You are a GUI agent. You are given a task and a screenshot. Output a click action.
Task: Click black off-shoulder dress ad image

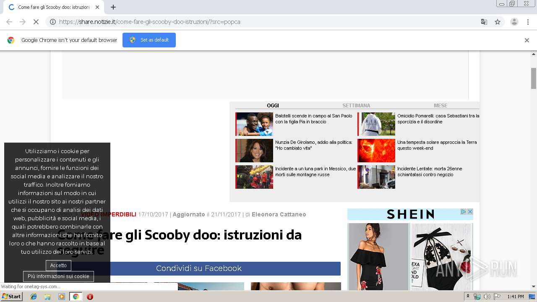pyautogui.click(x=378, y=257)
